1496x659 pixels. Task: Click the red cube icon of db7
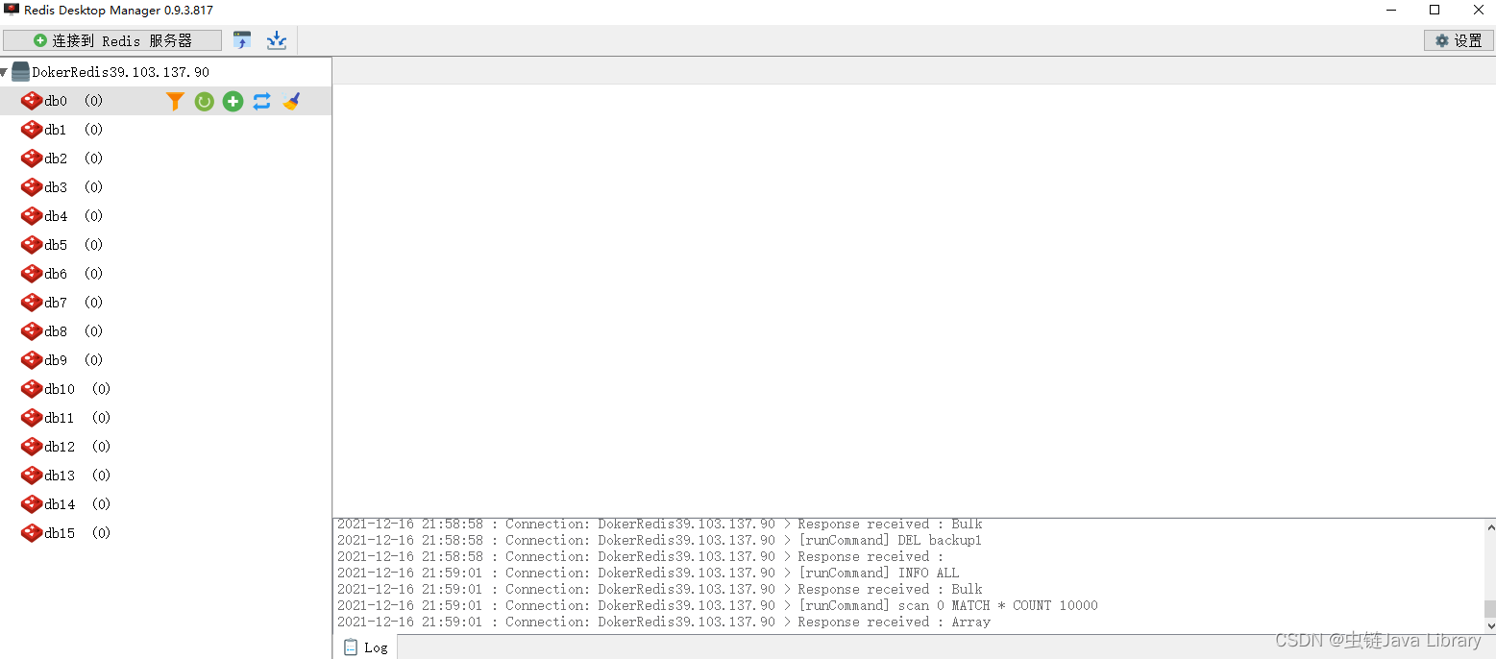(32, 303)
